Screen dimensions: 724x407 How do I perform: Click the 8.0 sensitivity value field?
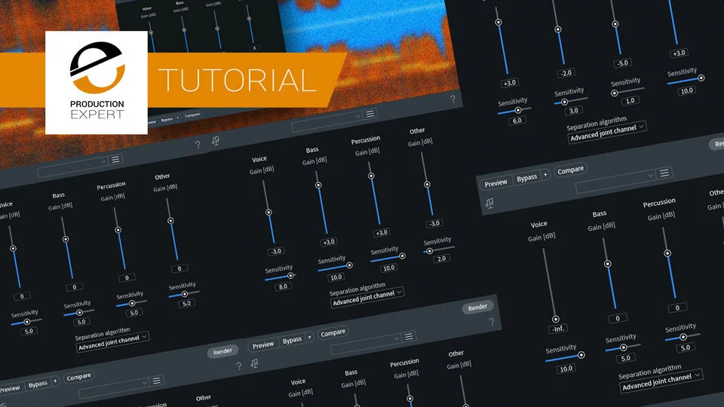[x=283, y=286]
